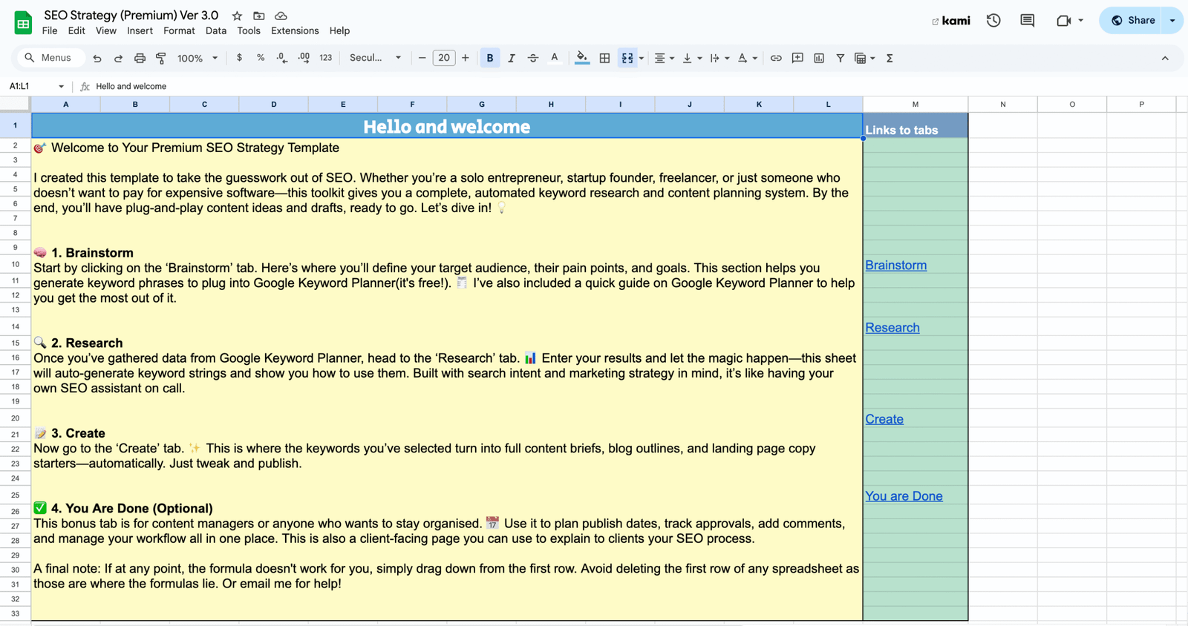Check cloud save status icon

click(x=281, y=16)
